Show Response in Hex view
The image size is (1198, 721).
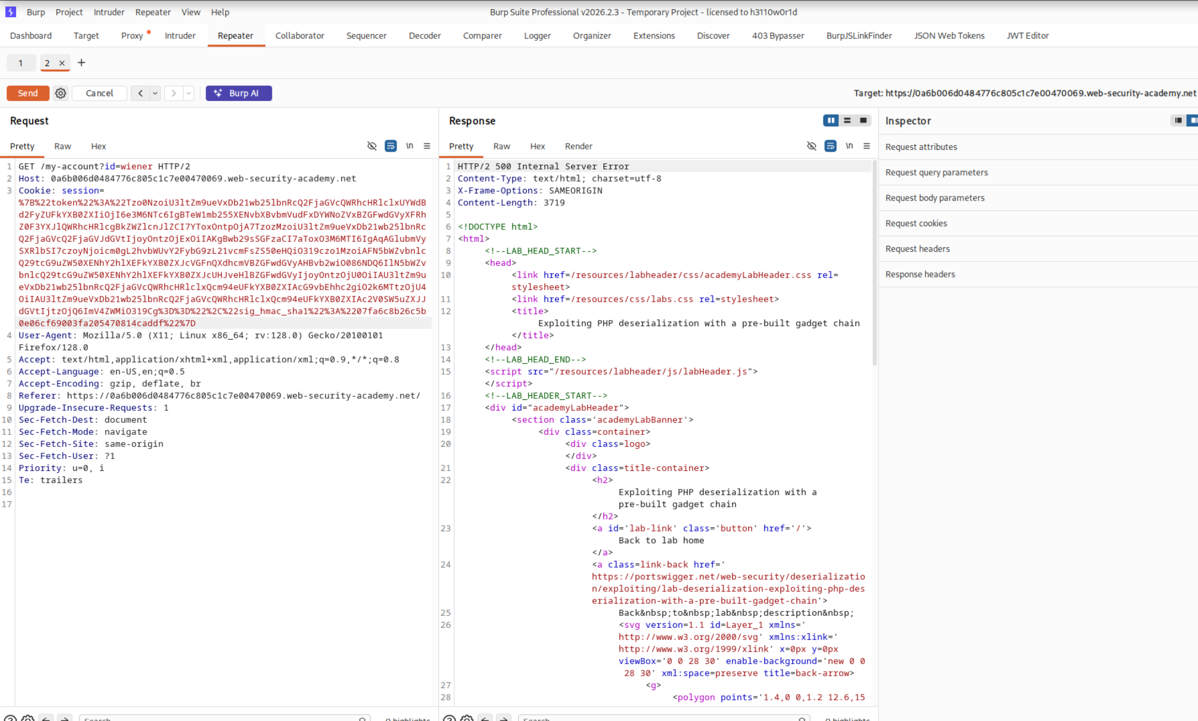538,146
